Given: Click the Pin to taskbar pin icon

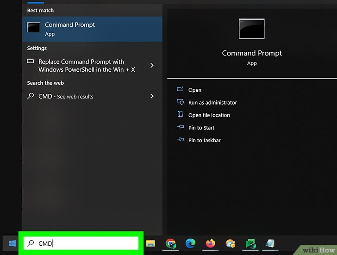Looking at the screenshot, I should [181, 139].
